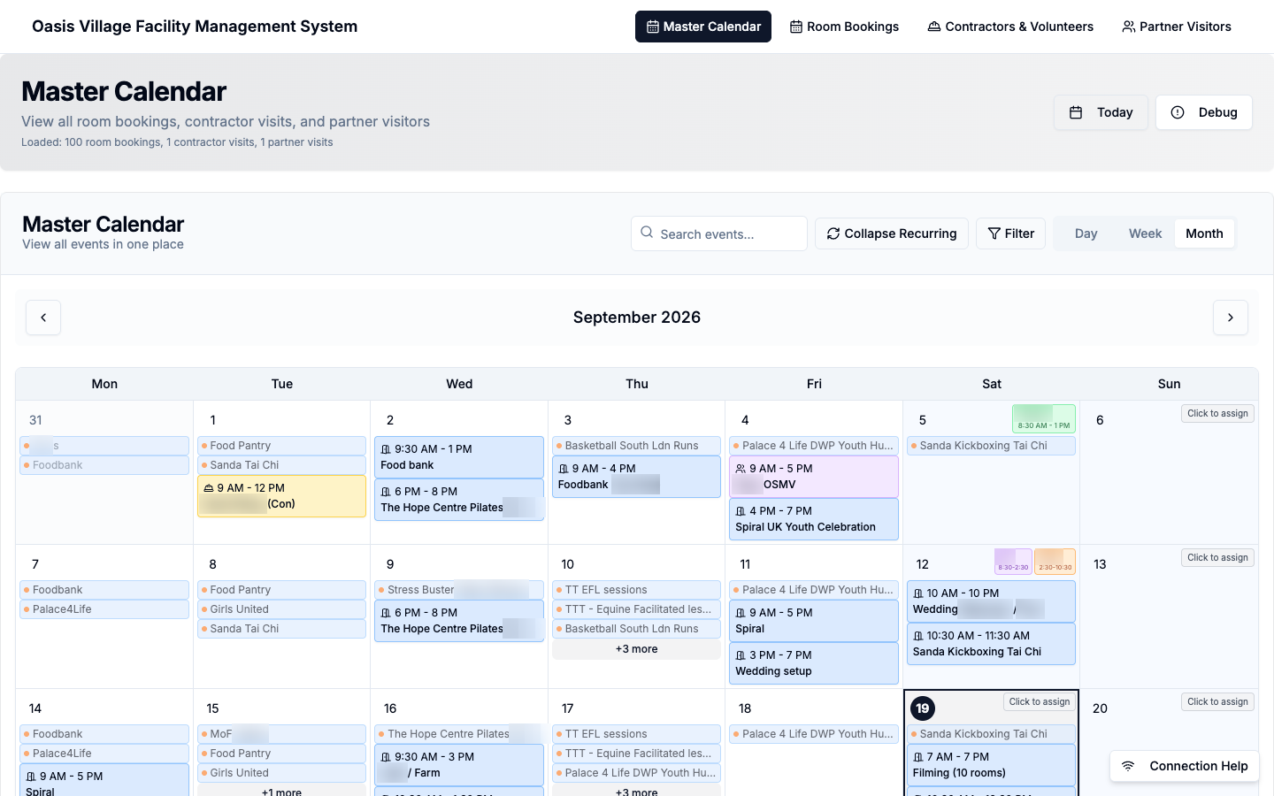This screenshot has width=1274, height=796.
Task: Toggle Collapse Recurring events
Action: (x=892, y=233)
